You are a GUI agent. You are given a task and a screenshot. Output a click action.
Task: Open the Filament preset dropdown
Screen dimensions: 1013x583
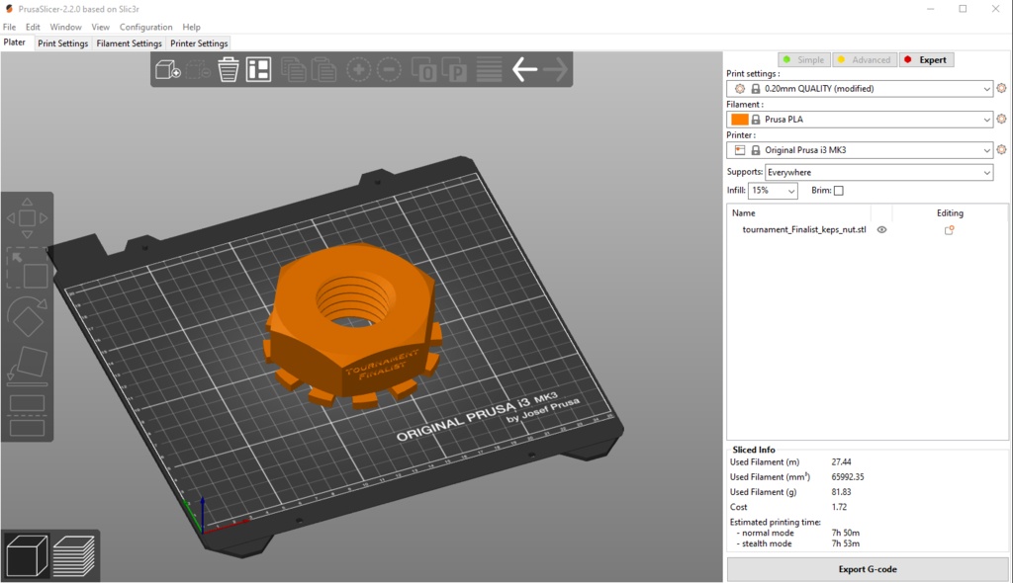tap(860, 119)
